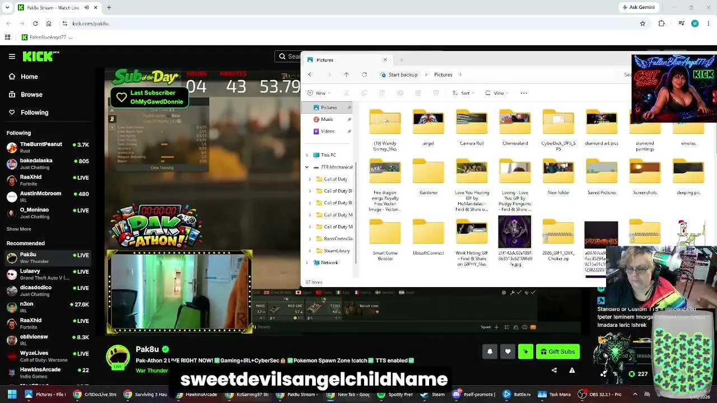The image size is (717, 403).
Task: Open TheBurntPeanut channel in Following list
Action: 49,147
